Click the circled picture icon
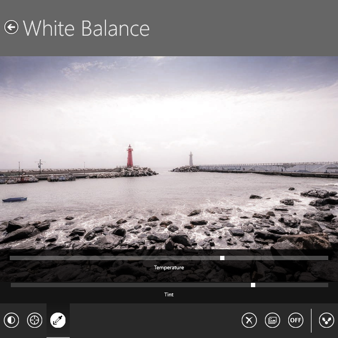The height and width of the screenshot is (338, 338). 272,320
